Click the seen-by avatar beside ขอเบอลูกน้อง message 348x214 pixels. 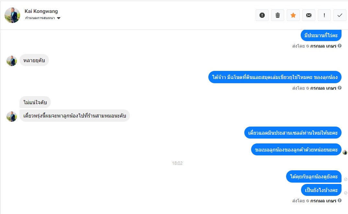pyautogui.click(x=345, y=152)
